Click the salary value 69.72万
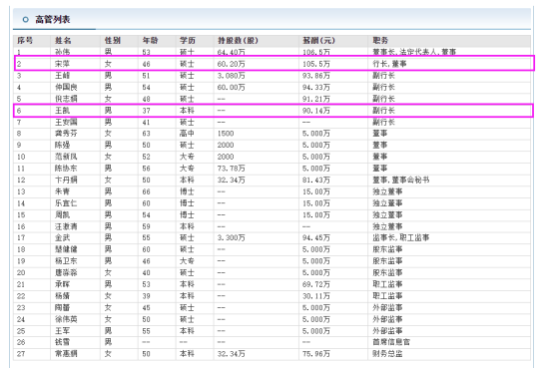This screenshot has height=368, width=546. point(316,284)
